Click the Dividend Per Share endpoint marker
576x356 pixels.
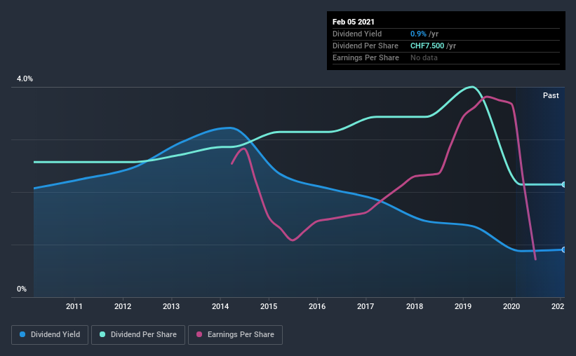click(564, 184)
